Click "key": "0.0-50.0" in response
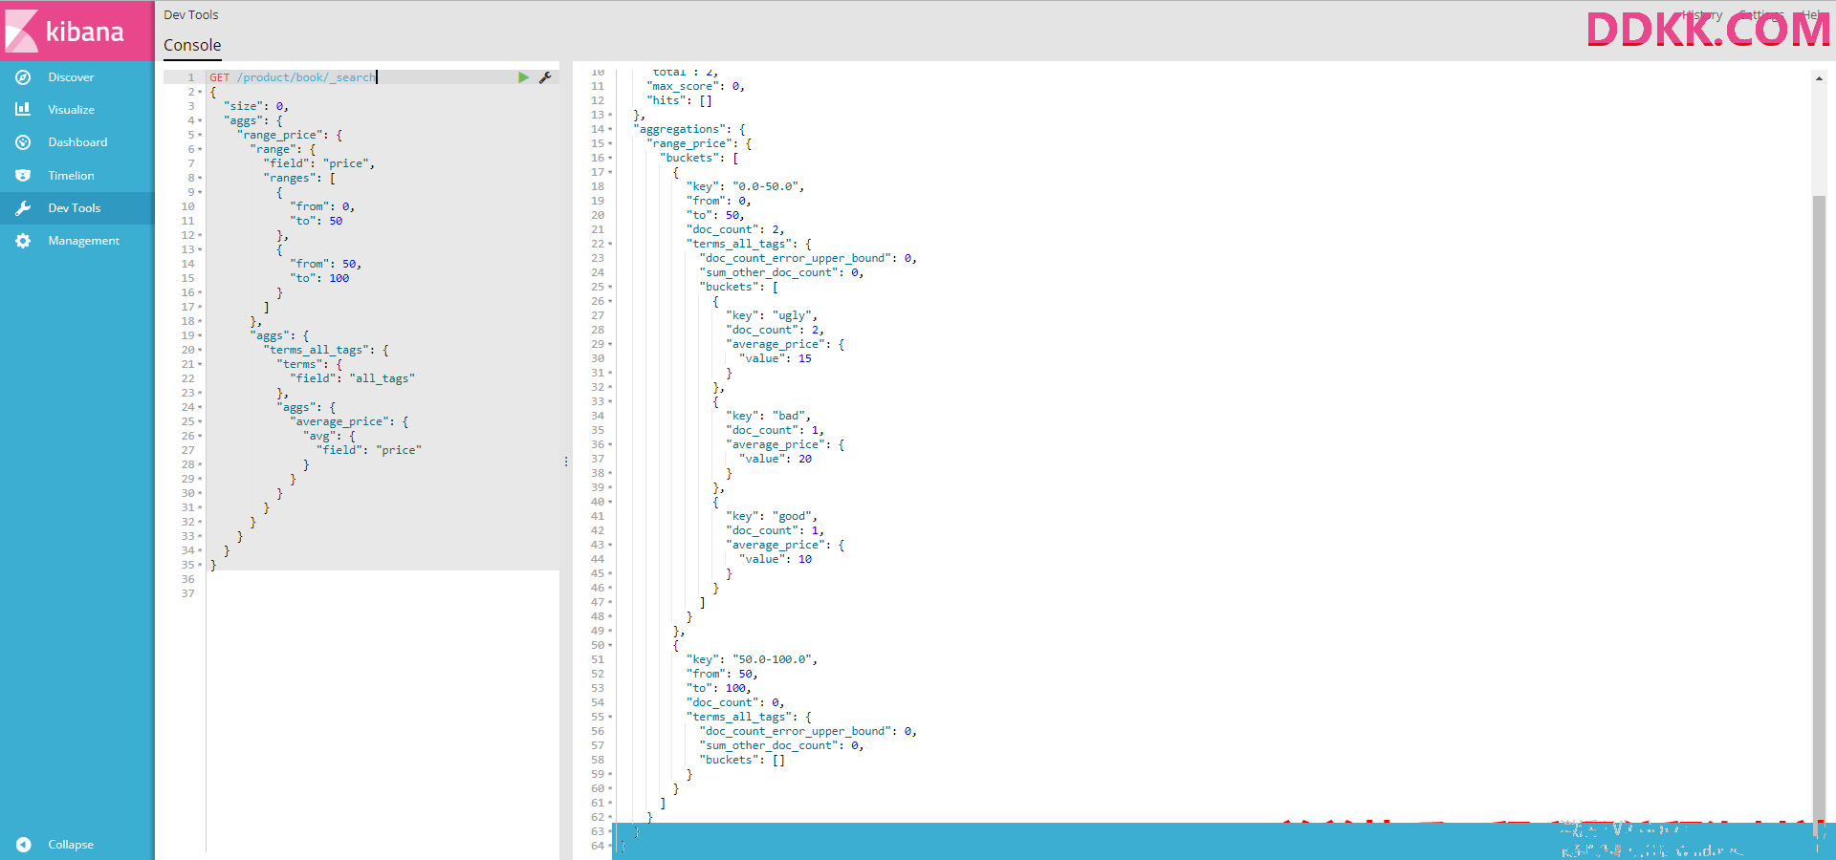The width and height of the screenshot is (1836, 860). pyautogui.click(x=746, y=186)
